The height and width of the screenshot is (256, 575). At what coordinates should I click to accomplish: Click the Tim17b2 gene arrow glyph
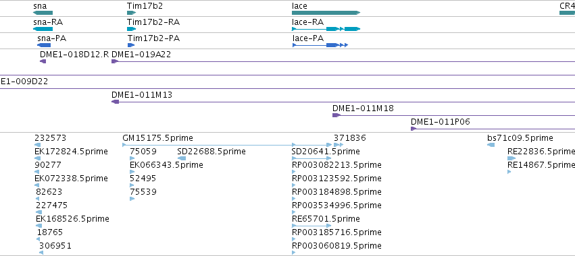[131, 13]
